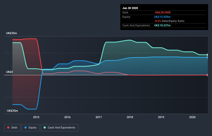Select the 2019 x-axis label

(161, 117)
